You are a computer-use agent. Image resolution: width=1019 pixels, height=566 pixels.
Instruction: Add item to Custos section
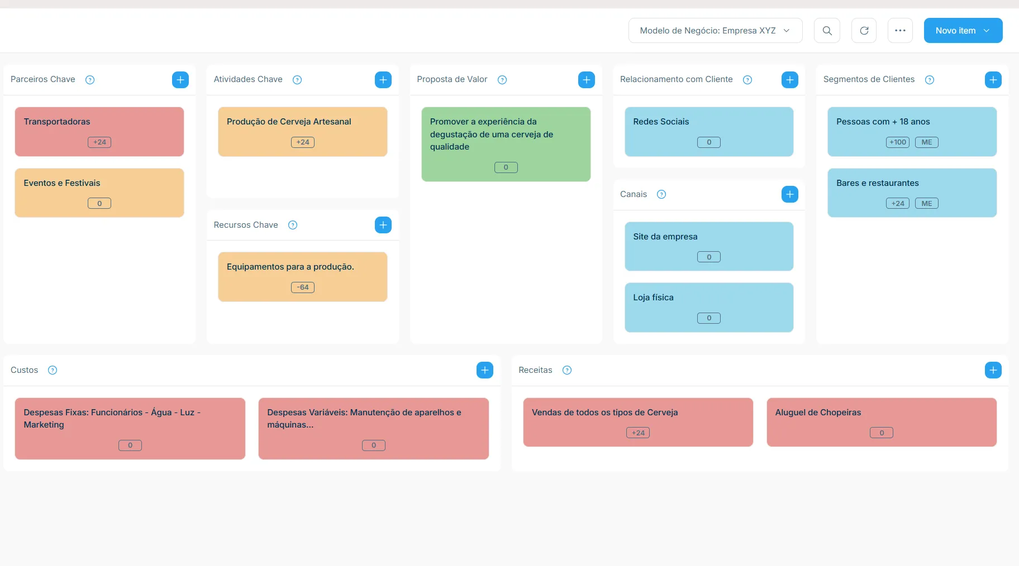pos(485,370)
